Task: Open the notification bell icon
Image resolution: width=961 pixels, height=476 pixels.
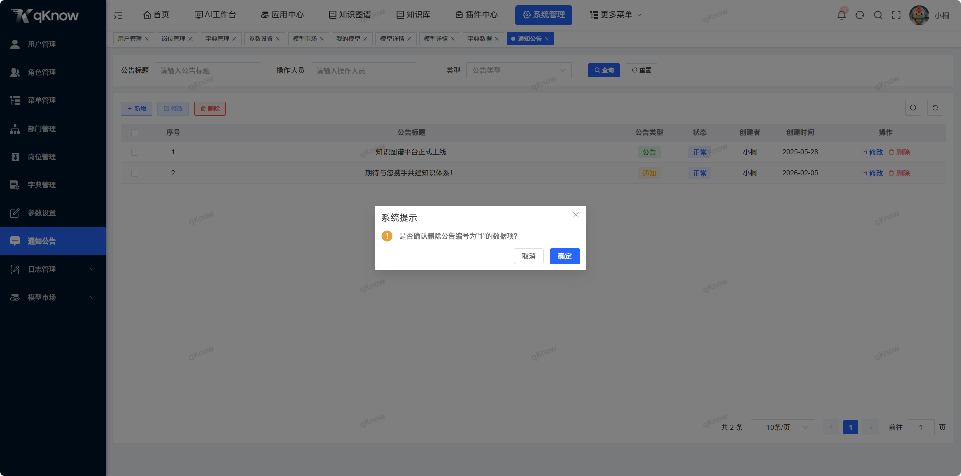Action: pyautogui.click(x=842, y=15)
